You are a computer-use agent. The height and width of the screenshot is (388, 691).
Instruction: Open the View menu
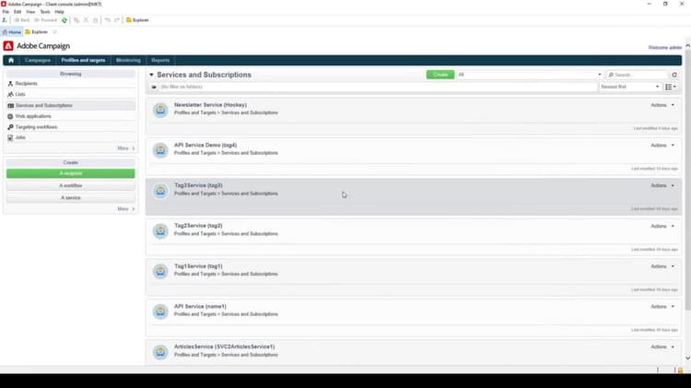[x=30, y=12]
